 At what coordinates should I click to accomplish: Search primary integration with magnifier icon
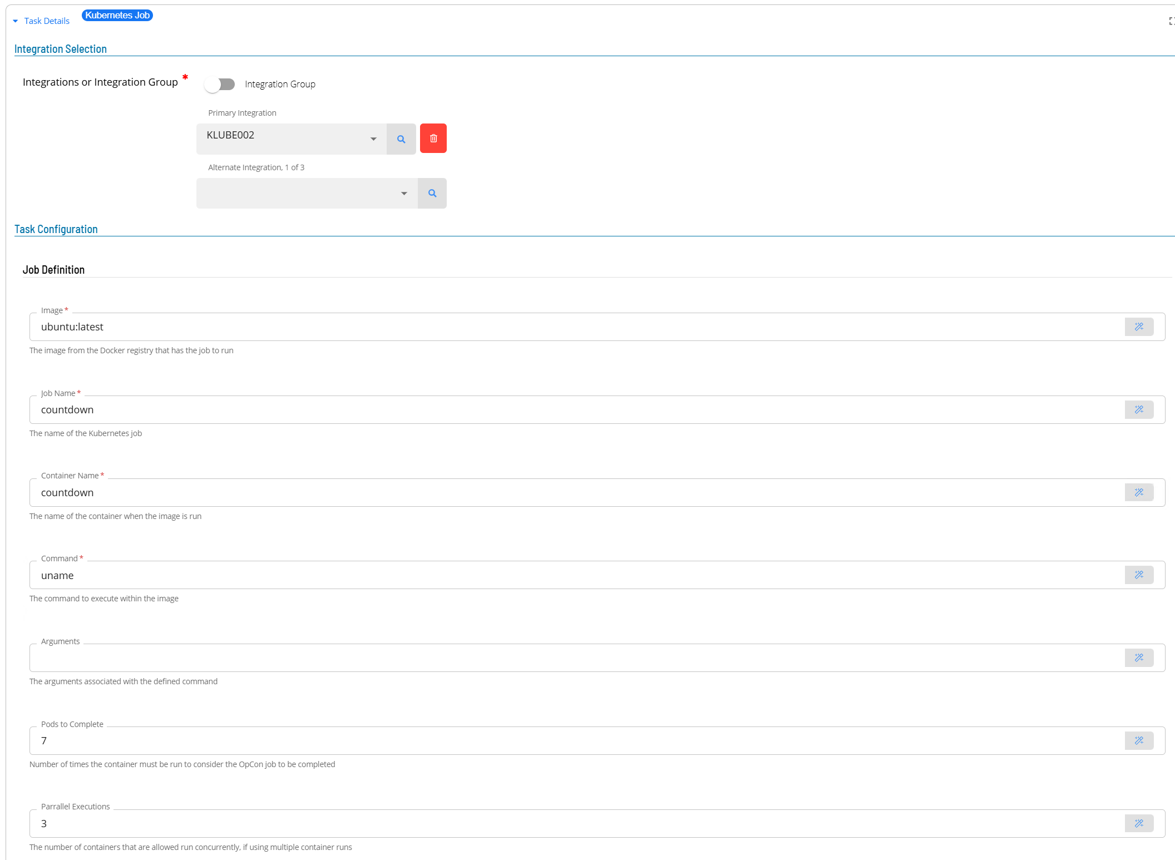pos(401,139)
